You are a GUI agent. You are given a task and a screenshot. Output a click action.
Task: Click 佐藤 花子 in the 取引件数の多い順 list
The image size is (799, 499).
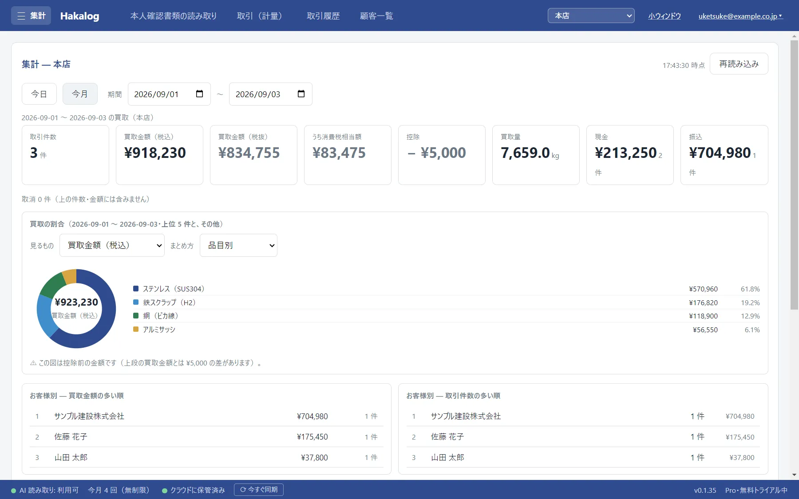click(447, 437)
